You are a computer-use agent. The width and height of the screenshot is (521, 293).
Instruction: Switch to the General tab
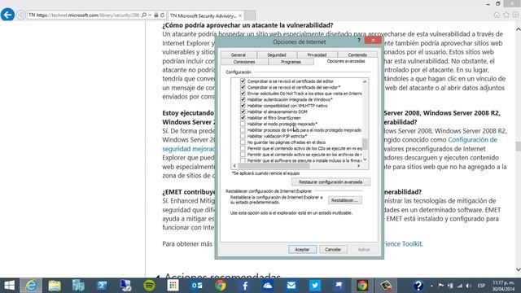tap(239, 55)
